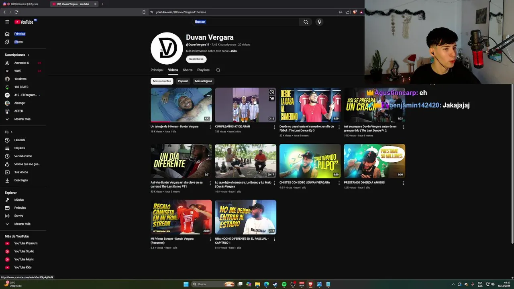Image resolution: width=514 pixels, height=289 pixels.
Task: Play Desde su casa hasta el camerino thumbnail
Action: tap(310, 105)
